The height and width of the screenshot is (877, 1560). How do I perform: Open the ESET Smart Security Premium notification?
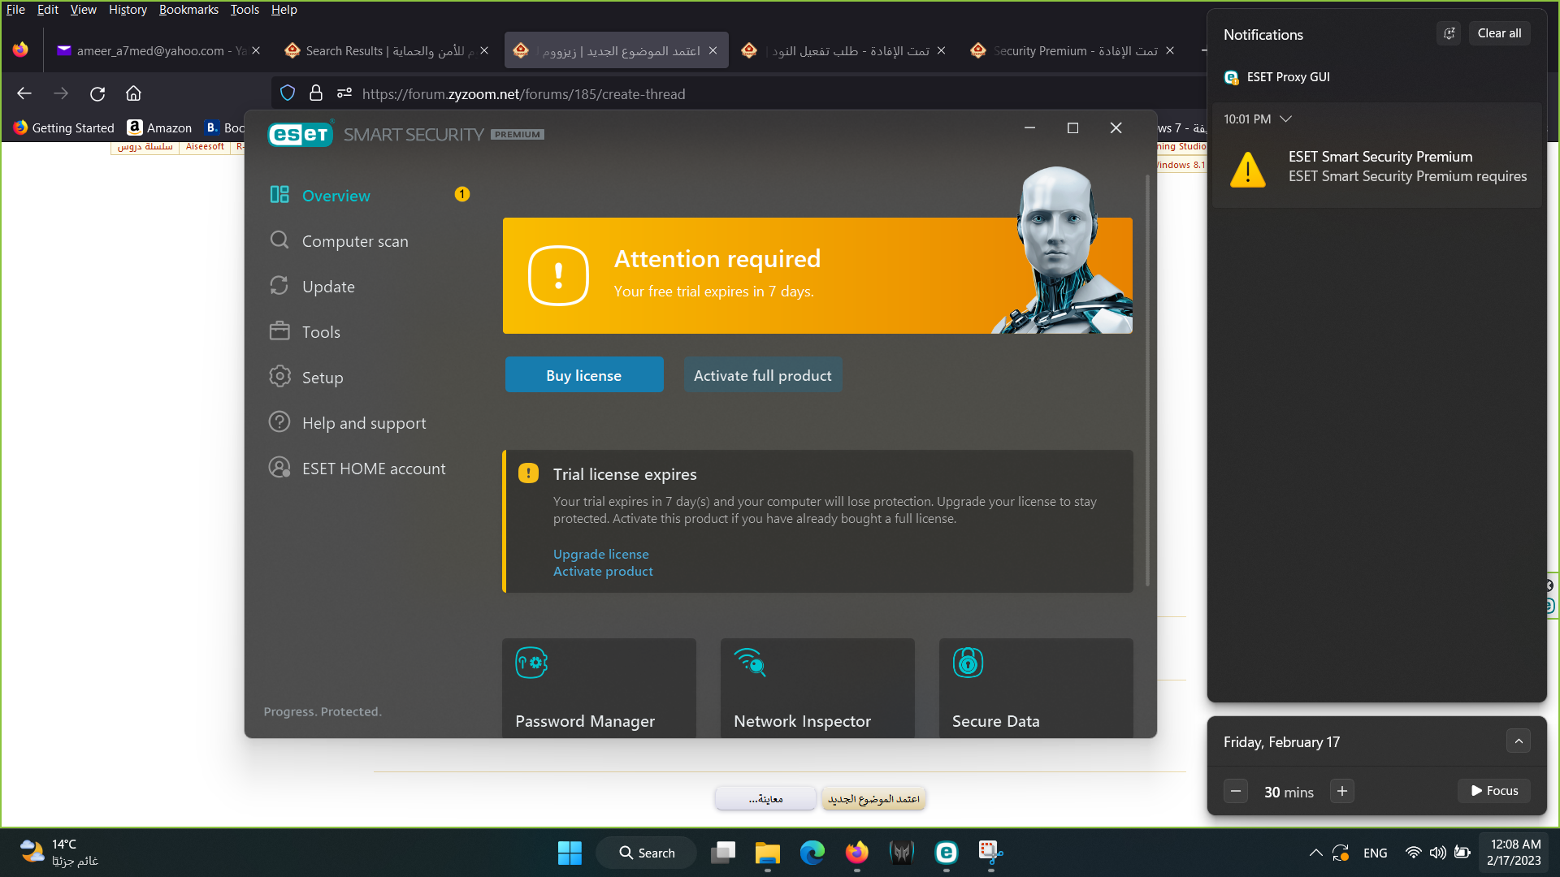pos(1377,167)
